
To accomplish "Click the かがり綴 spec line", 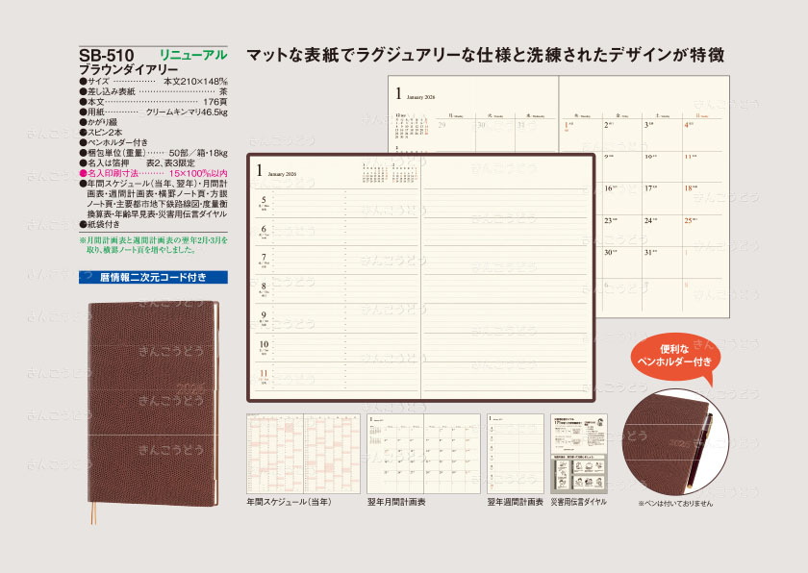I will point(98,122).
